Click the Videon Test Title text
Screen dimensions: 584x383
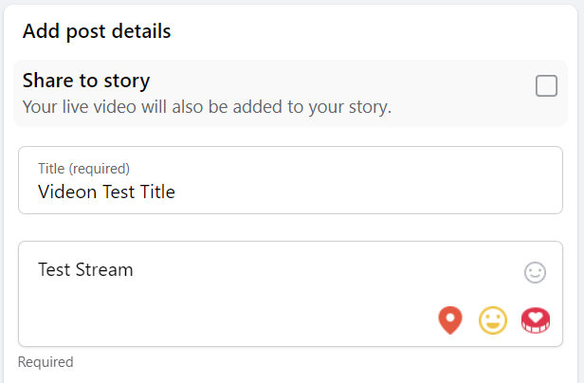[x=106, y=191]
